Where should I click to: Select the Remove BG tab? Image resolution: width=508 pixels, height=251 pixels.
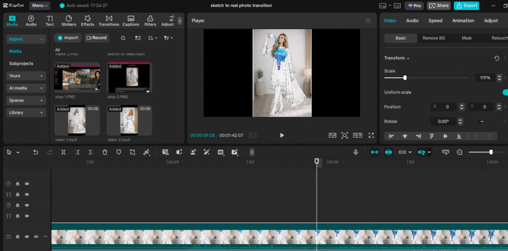(x=434, y=38)
